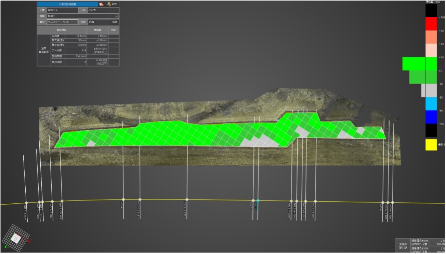This screenshot has height=254, width=446.
Task: Click the 測点 field NO.3+9 ～ NO.6
Action: point(62,22)
